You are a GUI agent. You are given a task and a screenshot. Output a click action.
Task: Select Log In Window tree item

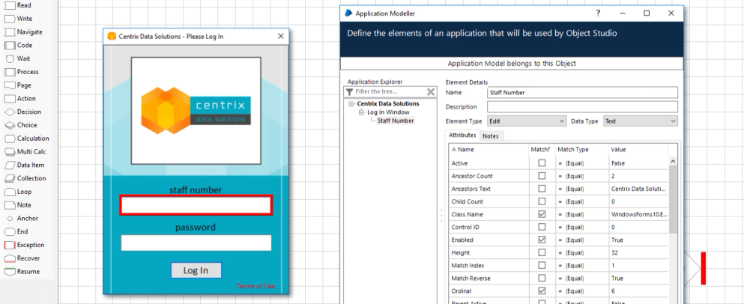388,112
